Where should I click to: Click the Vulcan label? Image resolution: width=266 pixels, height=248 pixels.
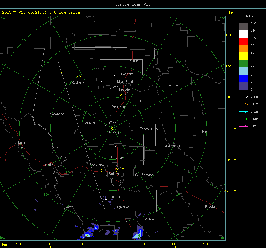tap(150, 219)
